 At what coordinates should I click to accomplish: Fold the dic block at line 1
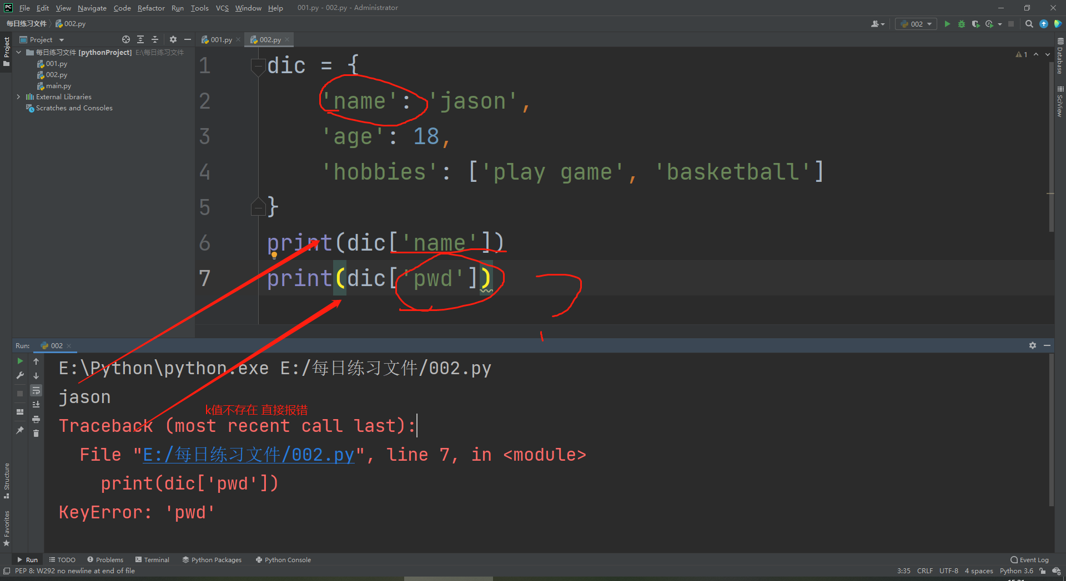[257, 66]
